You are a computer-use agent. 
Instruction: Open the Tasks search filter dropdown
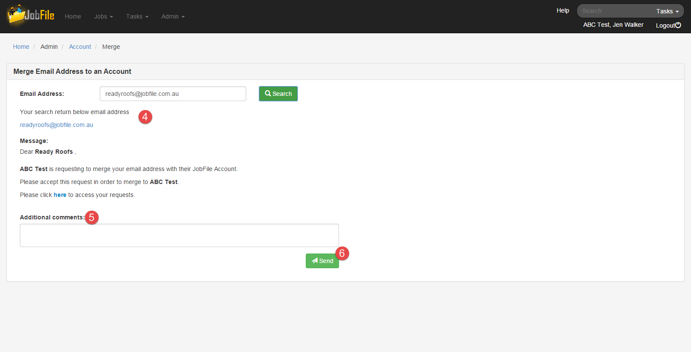click(x=668, y=11)
